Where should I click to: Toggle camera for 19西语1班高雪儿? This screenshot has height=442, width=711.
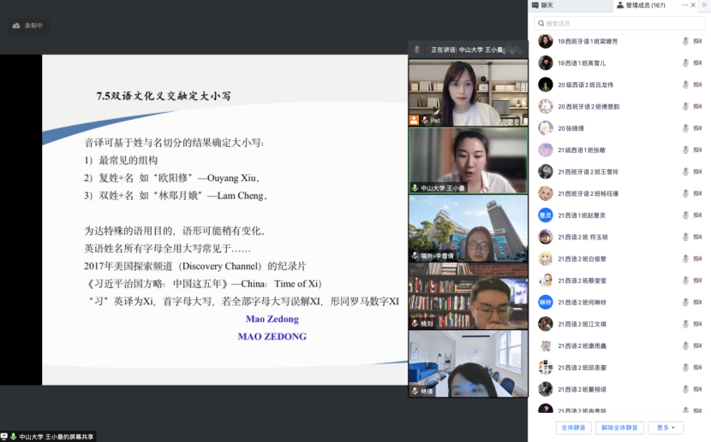click(x=699, y=62)
